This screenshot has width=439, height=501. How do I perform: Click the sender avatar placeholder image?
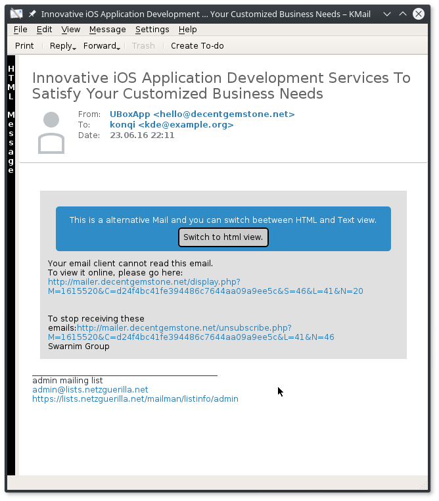coord(51,132)
